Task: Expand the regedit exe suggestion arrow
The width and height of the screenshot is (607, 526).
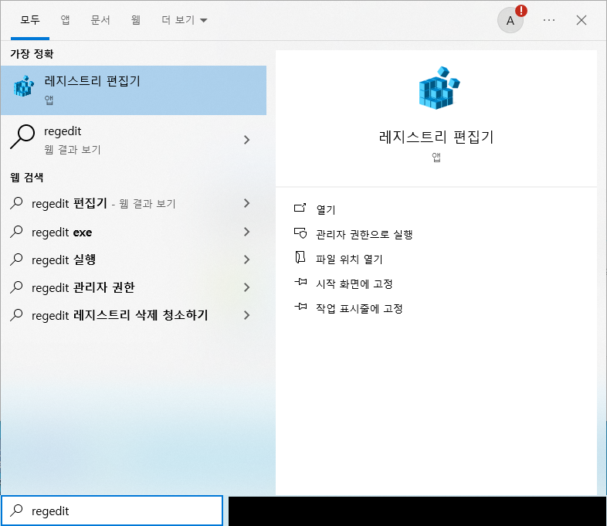Action: 246,232
